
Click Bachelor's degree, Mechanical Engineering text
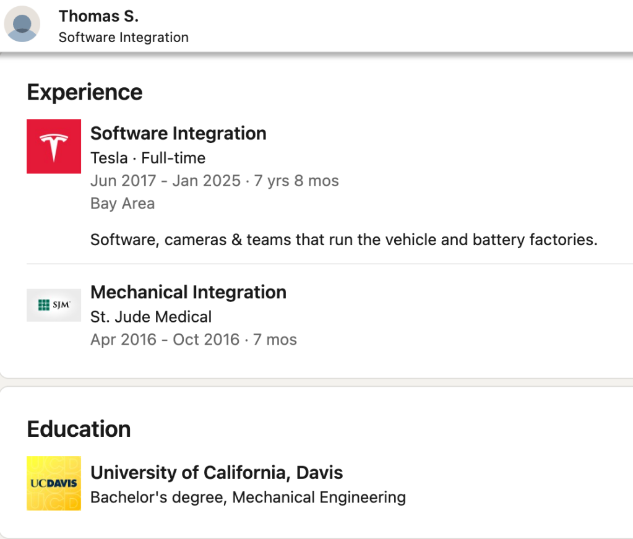248,497
